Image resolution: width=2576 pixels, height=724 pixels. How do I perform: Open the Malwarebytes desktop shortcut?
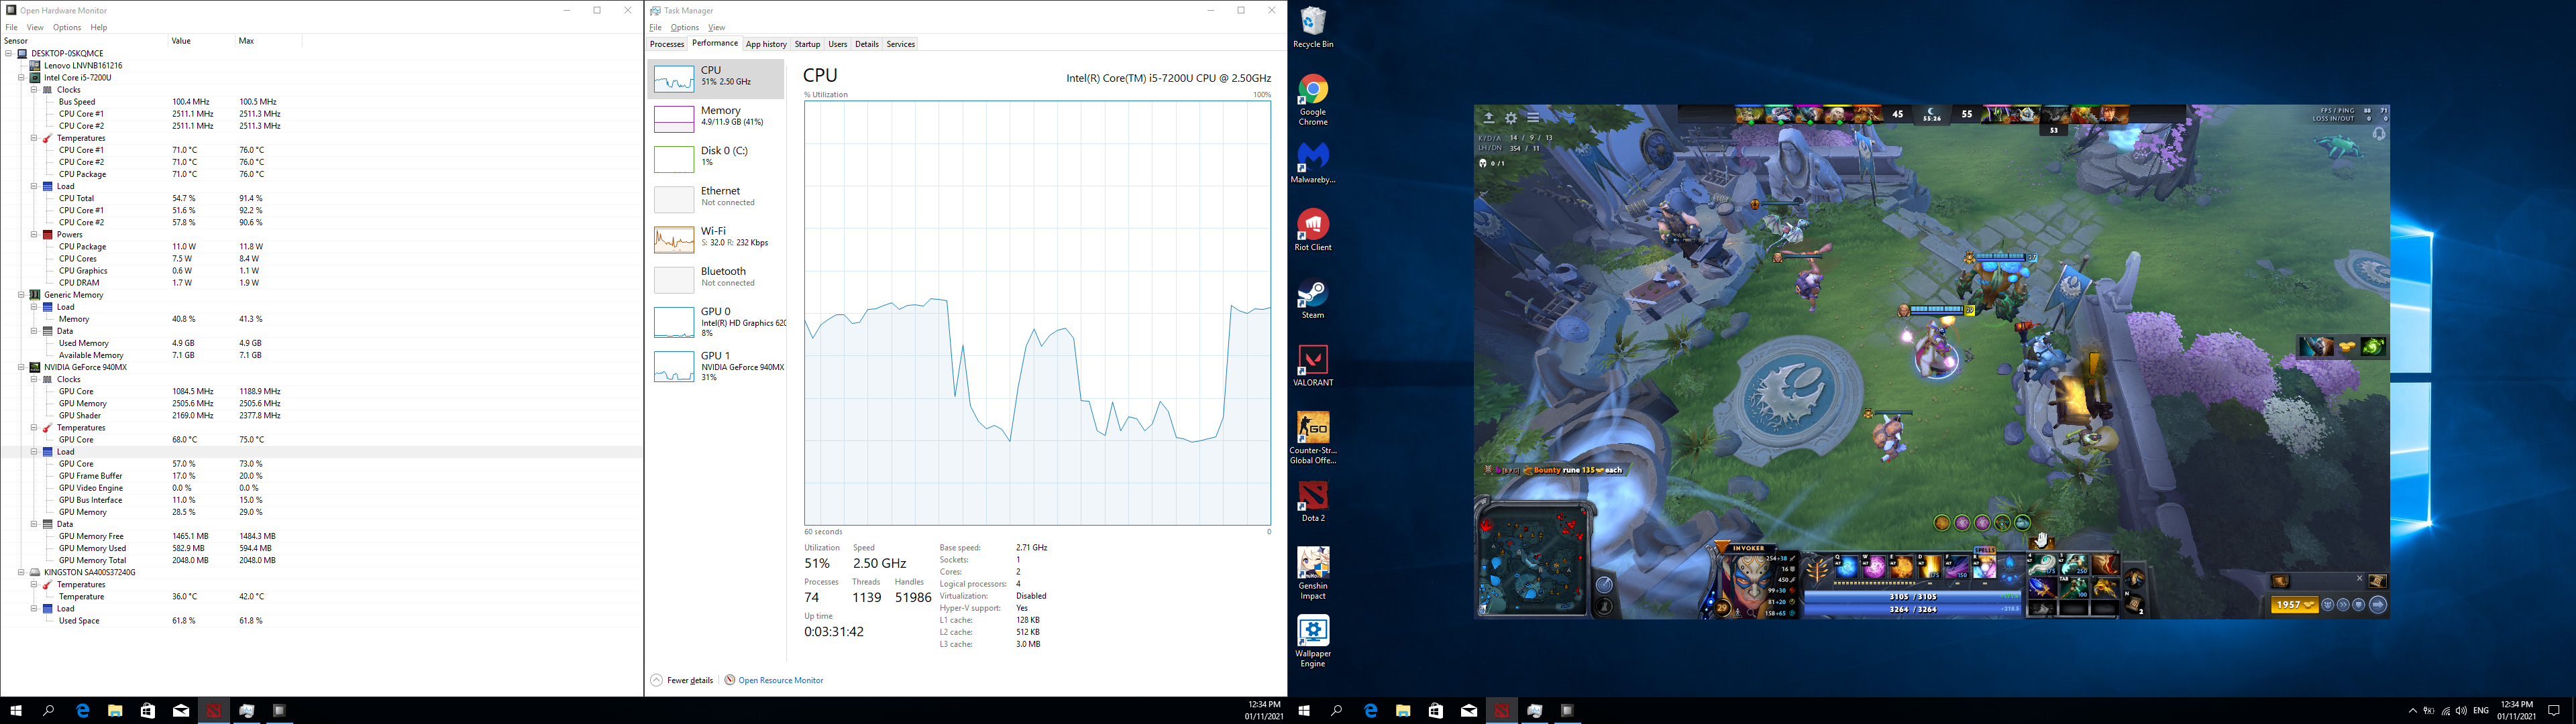[1313, 163]
